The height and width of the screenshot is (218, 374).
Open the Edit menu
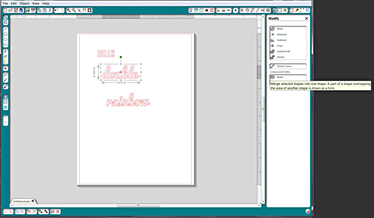(13, 3)
